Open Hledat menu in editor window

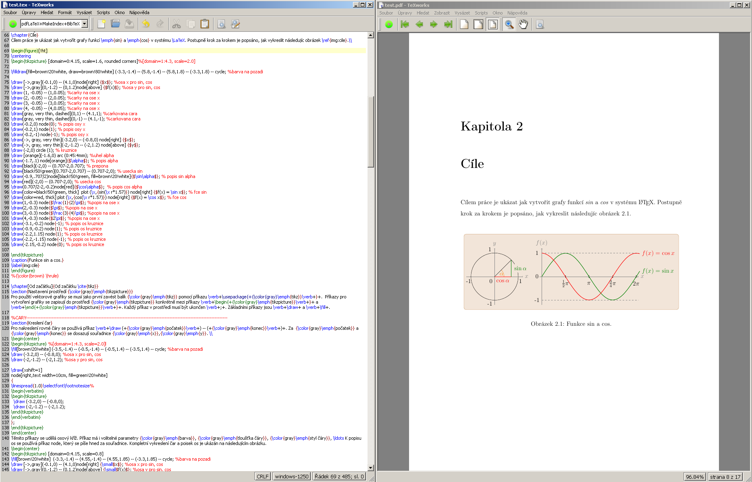click(47, 12)
